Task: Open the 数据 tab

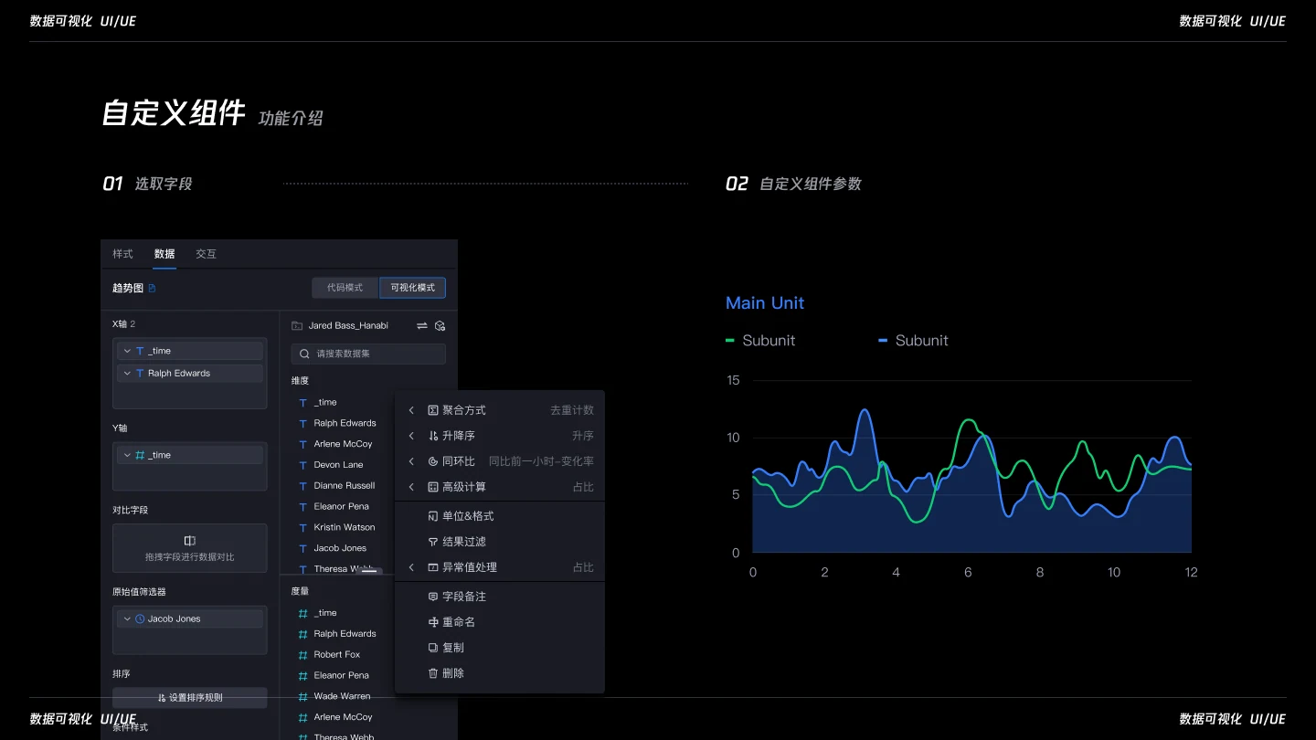Action: point(164,254)
